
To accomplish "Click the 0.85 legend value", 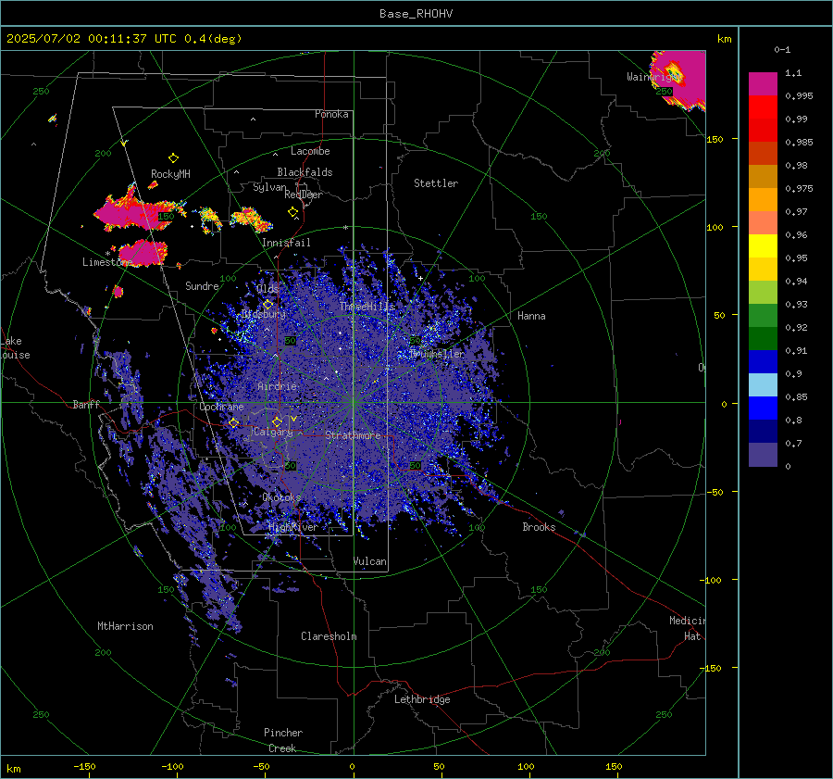I will click(796, 396).
